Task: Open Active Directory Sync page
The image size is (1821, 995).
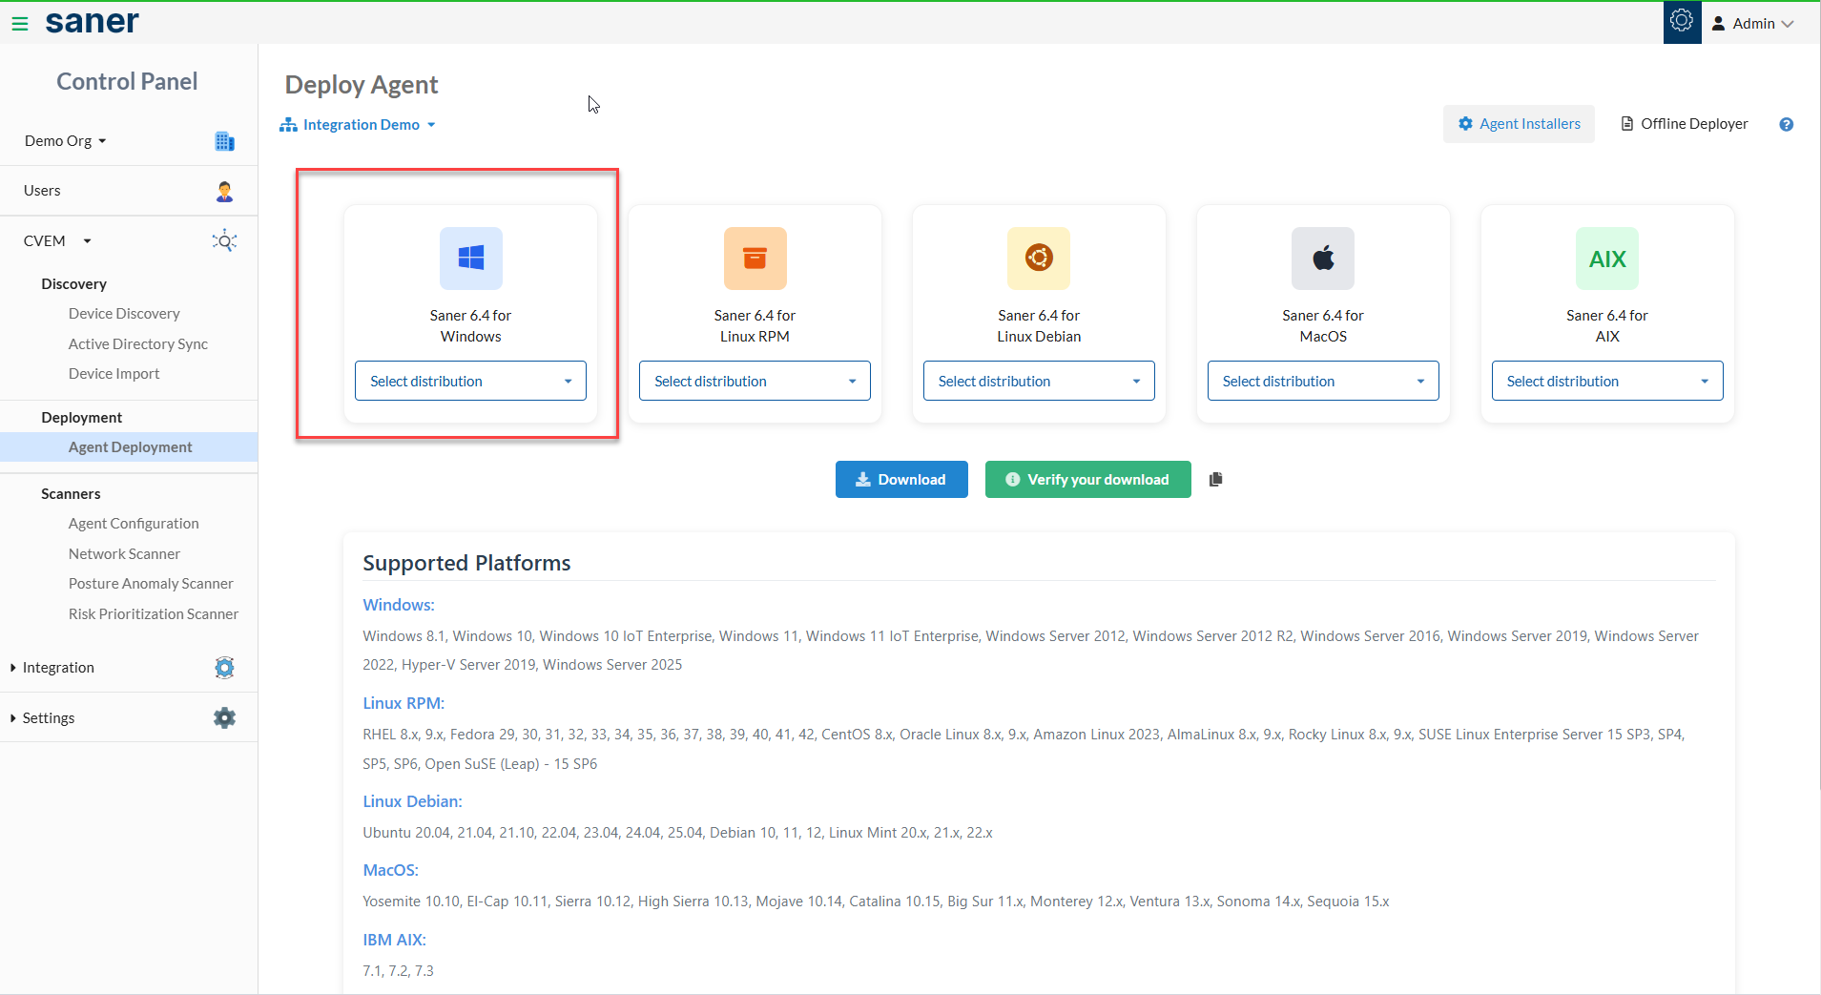Action: tap(138, 344)
